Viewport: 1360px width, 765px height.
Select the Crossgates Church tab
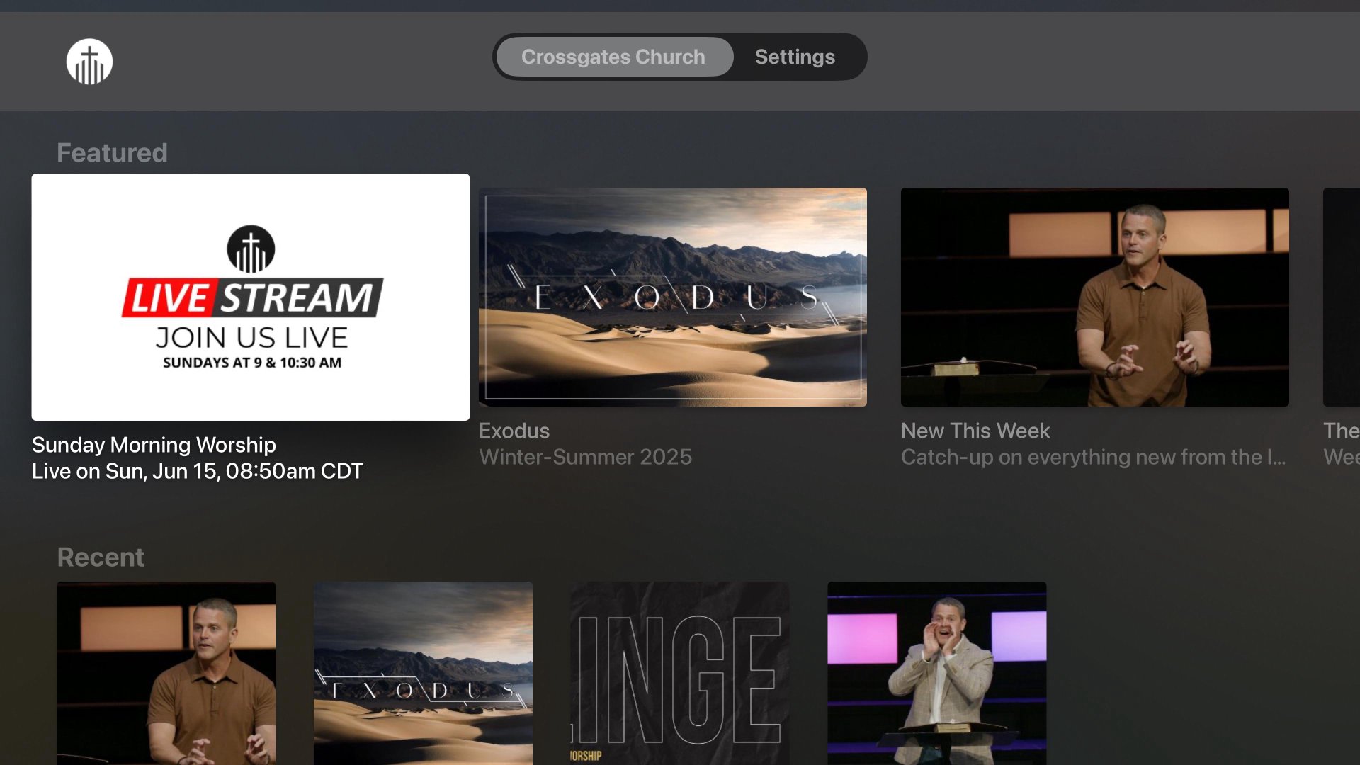pyautogui.click(x=614, y=57)
